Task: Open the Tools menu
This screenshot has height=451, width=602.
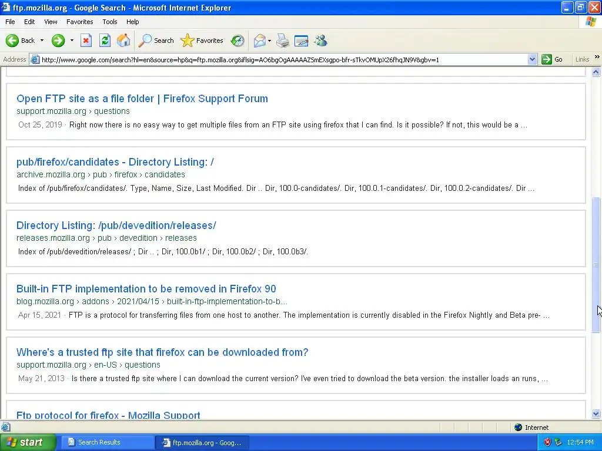Action: 109,22
